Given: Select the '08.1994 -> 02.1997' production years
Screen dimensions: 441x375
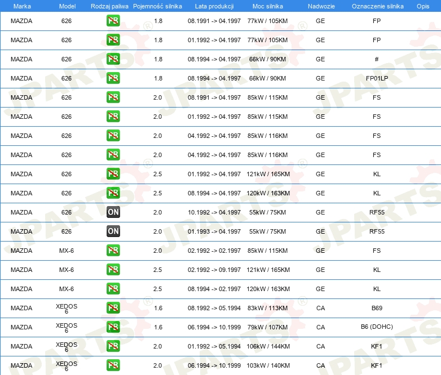Looking at the screenshot, I should point(214,289).
